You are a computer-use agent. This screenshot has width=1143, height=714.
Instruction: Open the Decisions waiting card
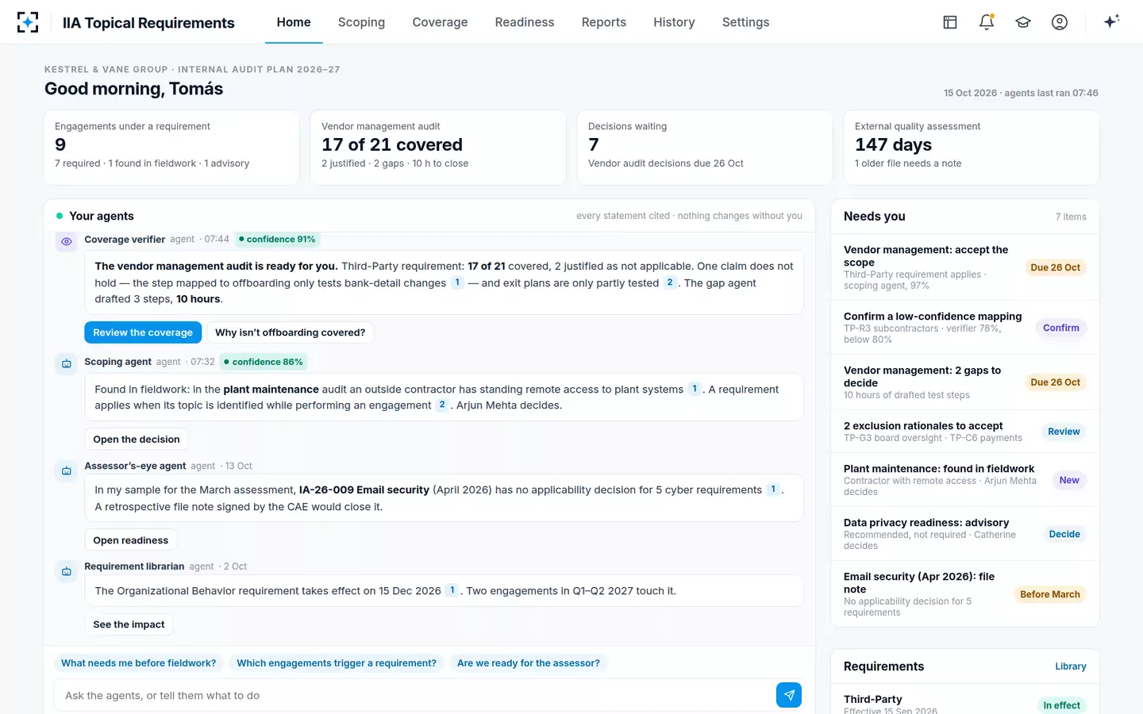705,148
